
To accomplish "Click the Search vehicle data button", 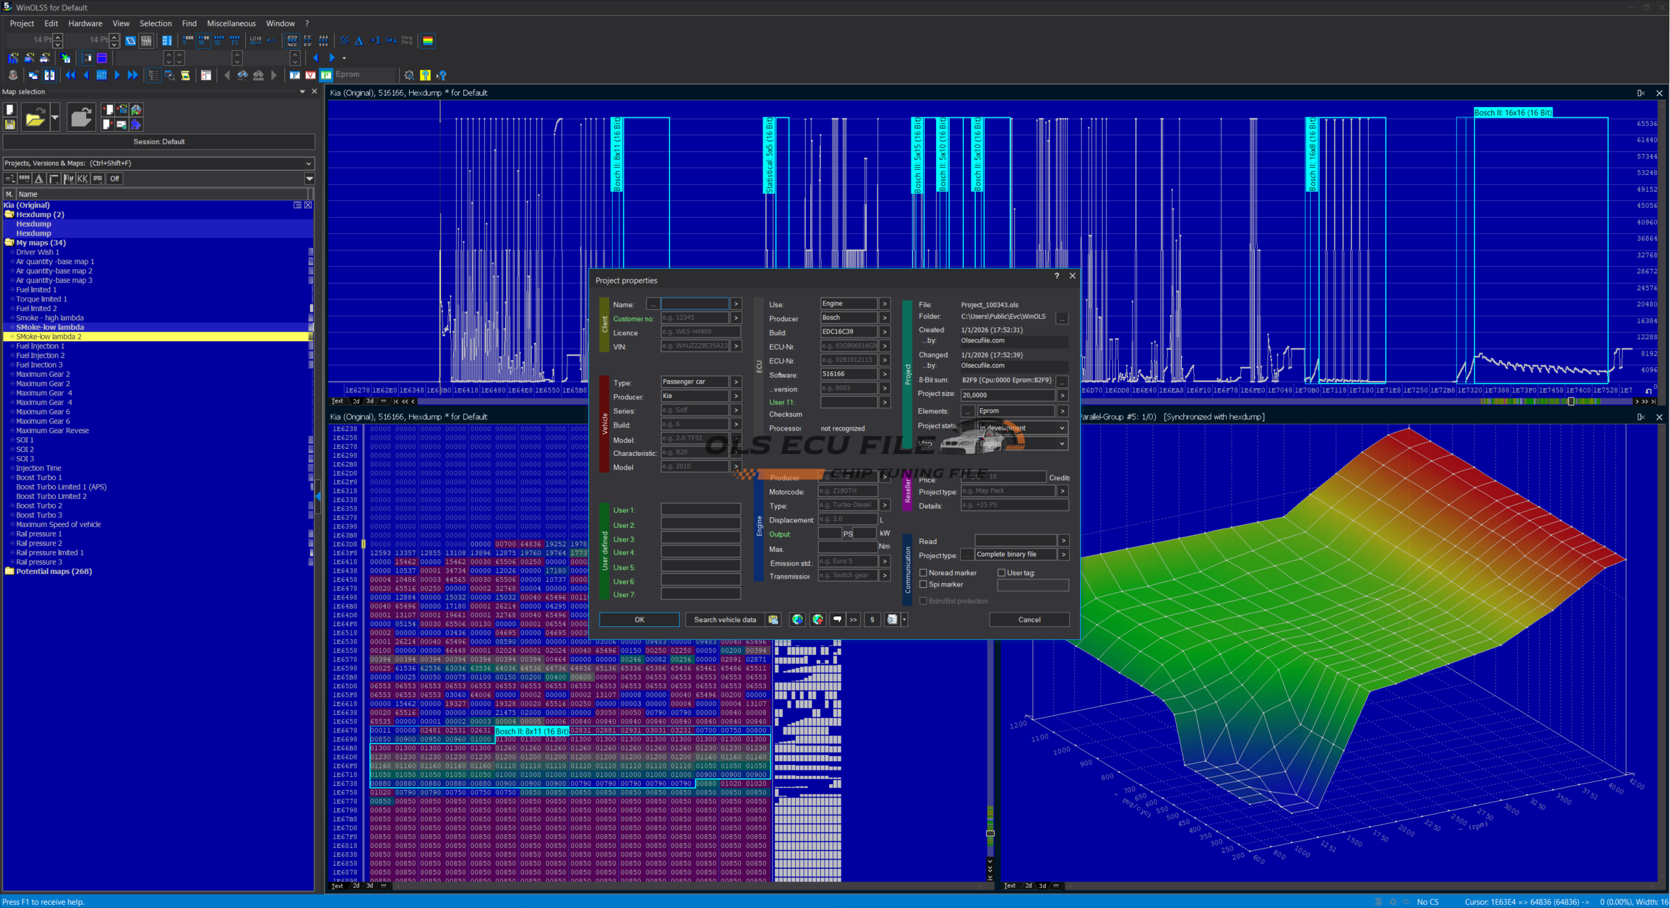I will [724, 620].
